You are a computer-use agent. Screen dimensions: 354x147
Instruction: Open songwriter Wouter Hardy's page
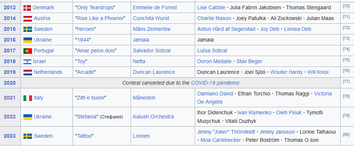pyautogui.click(x=286, y=72)
